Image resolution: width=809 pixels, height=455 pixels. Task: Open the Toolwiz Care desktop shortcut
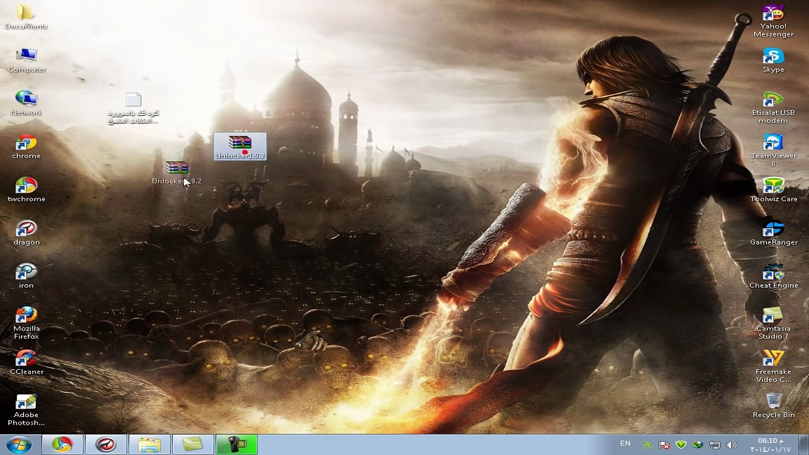click(774, 190)
